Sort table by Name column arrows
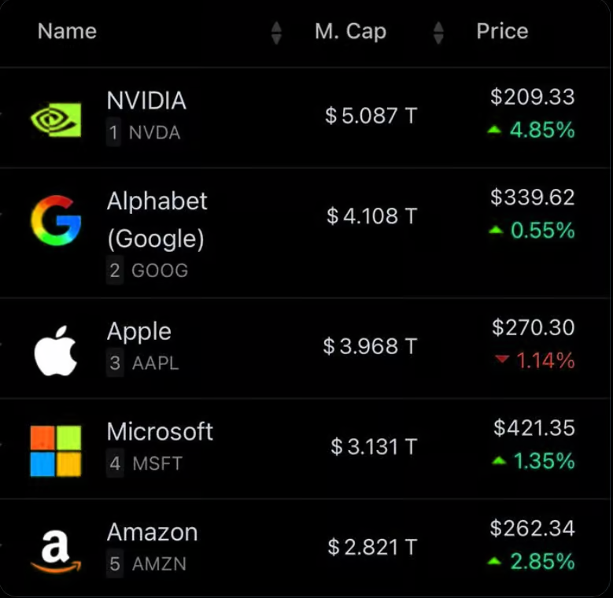The image size is (613, 598). click(x=275, y=32)
